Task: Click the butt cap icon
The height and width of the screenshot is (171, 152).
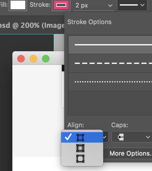Action: coord(121,137)
